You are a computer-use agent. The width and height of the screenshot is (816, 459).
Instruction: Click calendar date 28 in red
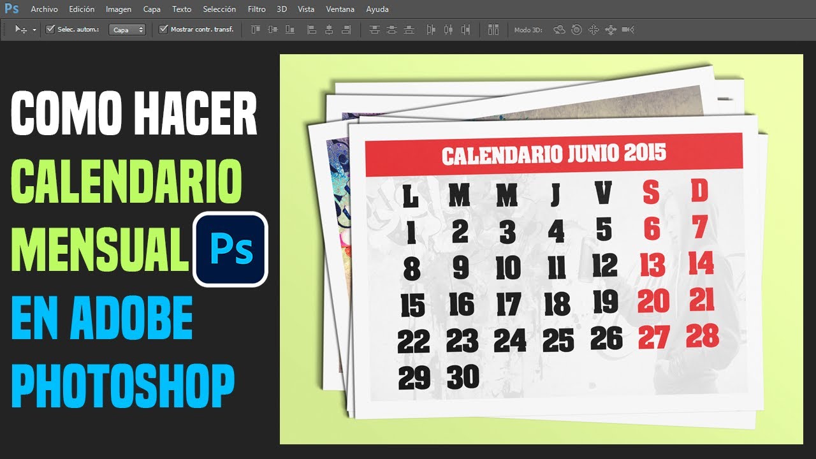(703, 335)
